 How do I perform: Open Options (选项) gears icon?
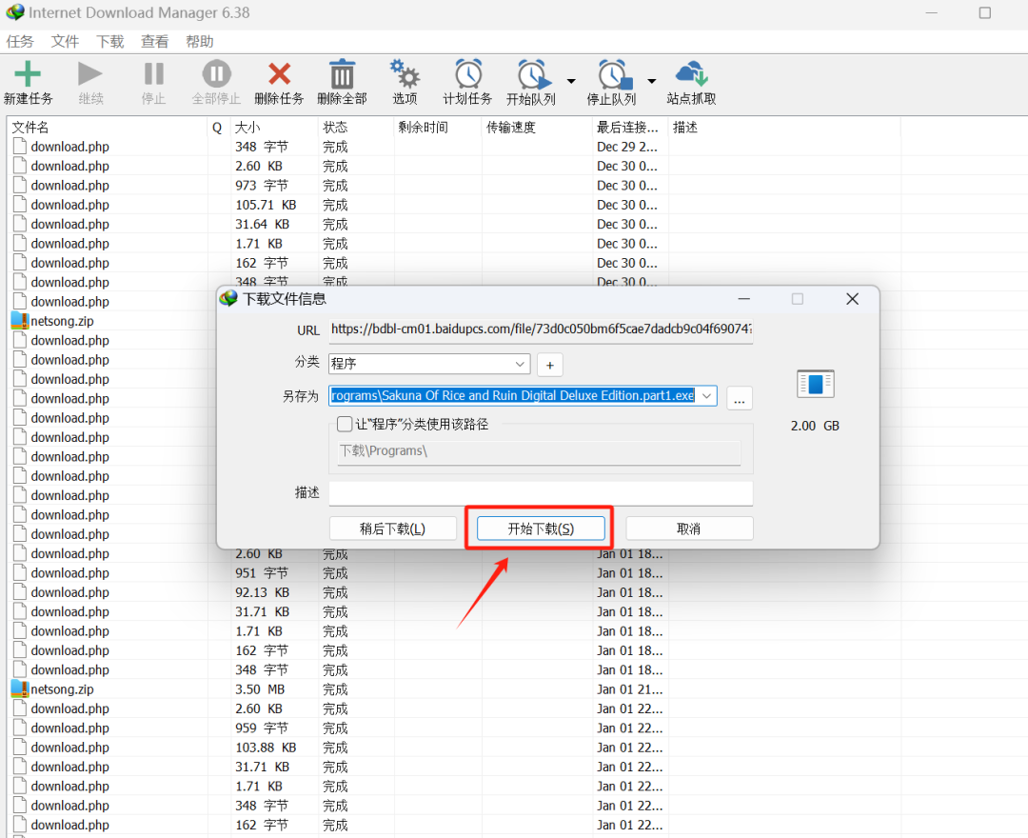pyautogui.click(x=405, y=73)
